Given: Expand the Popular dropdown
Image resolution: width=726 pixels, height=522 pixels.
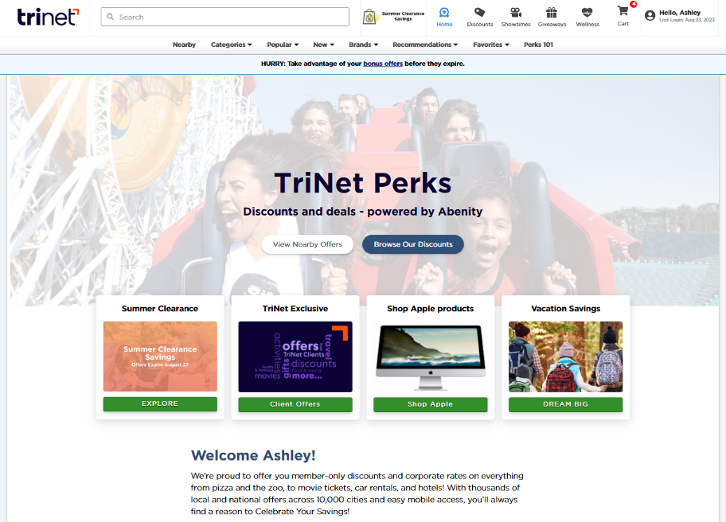Looking at the screenshot, I should 283,45.
